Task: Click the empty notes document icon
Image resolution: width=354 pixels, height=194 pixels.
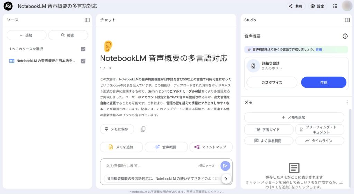Action: click(x=294, y=168)
